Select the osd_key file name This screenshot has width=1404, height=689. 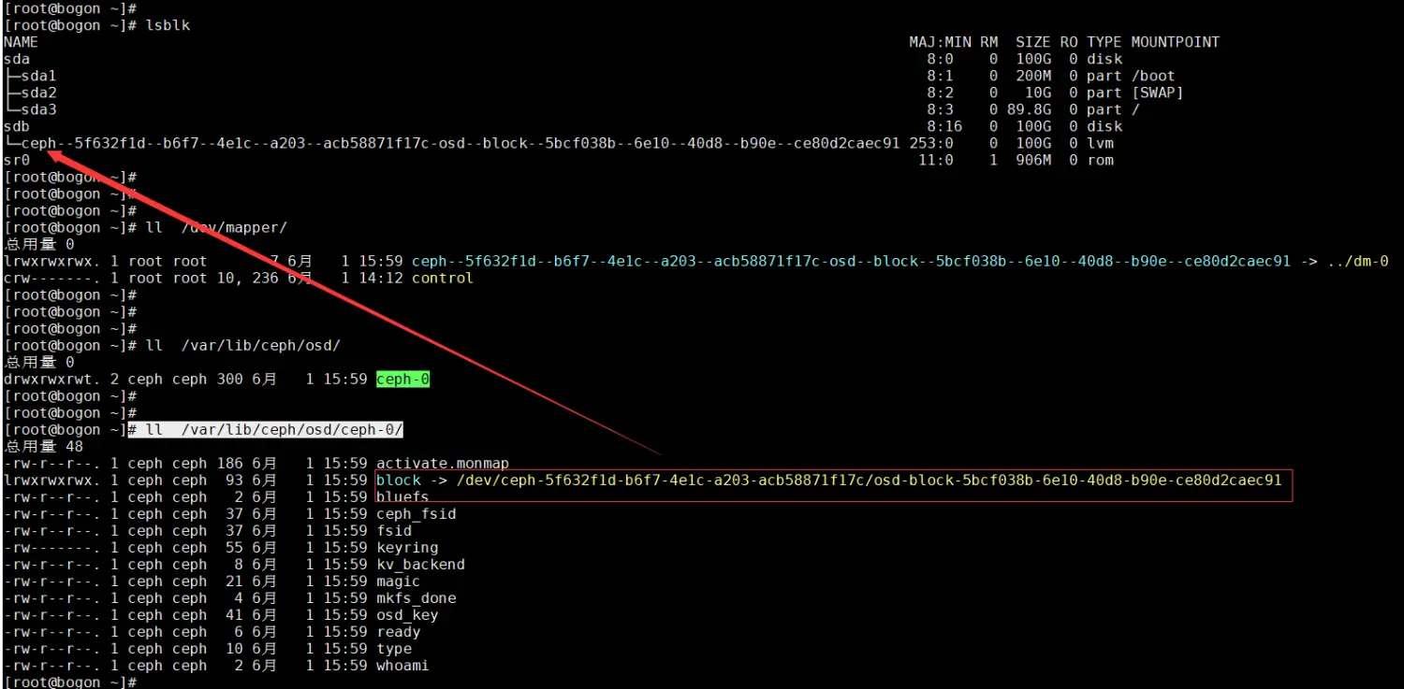click(x=407, y=614)
